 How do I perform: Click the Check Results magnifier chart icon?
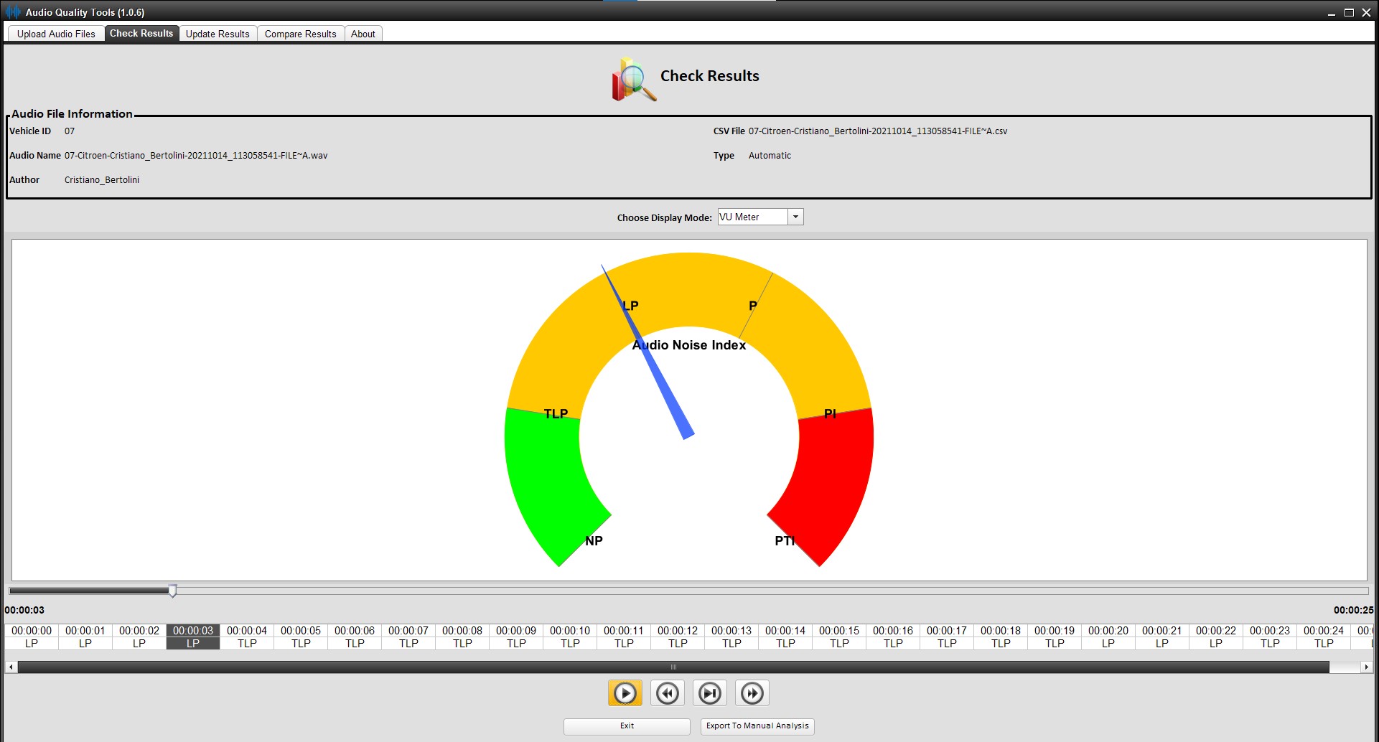pyautogui.click(x=633, y=79)
